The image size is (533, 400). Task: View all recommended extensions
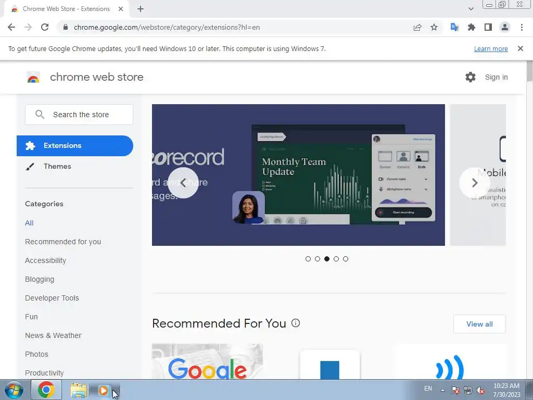point(479,324)
